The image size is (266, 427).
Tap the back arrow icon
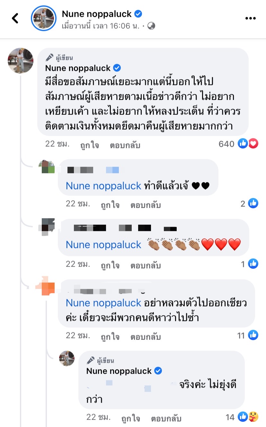pyautogui.click(x=15, y=18)
